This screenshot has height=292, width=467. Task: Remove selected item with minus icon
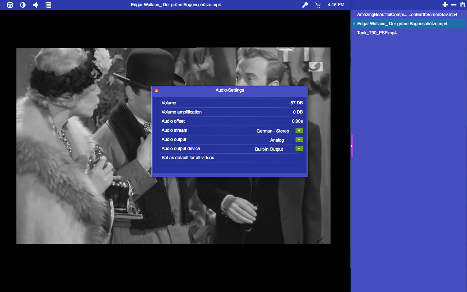click(454, 5)
